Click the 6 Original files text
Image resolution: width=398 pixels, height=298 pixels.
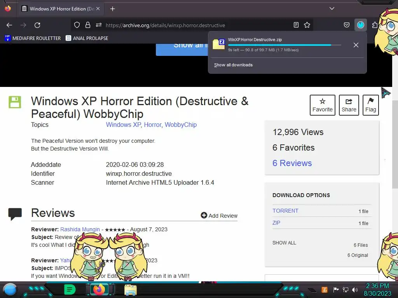[x=358, y=255]
